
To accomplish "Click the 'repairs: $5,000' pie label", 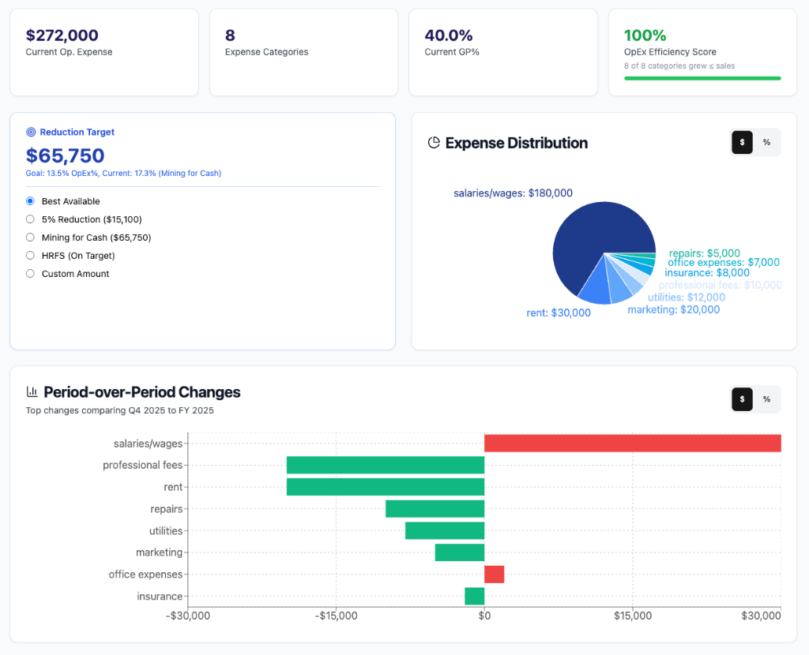I will point(704,253).
